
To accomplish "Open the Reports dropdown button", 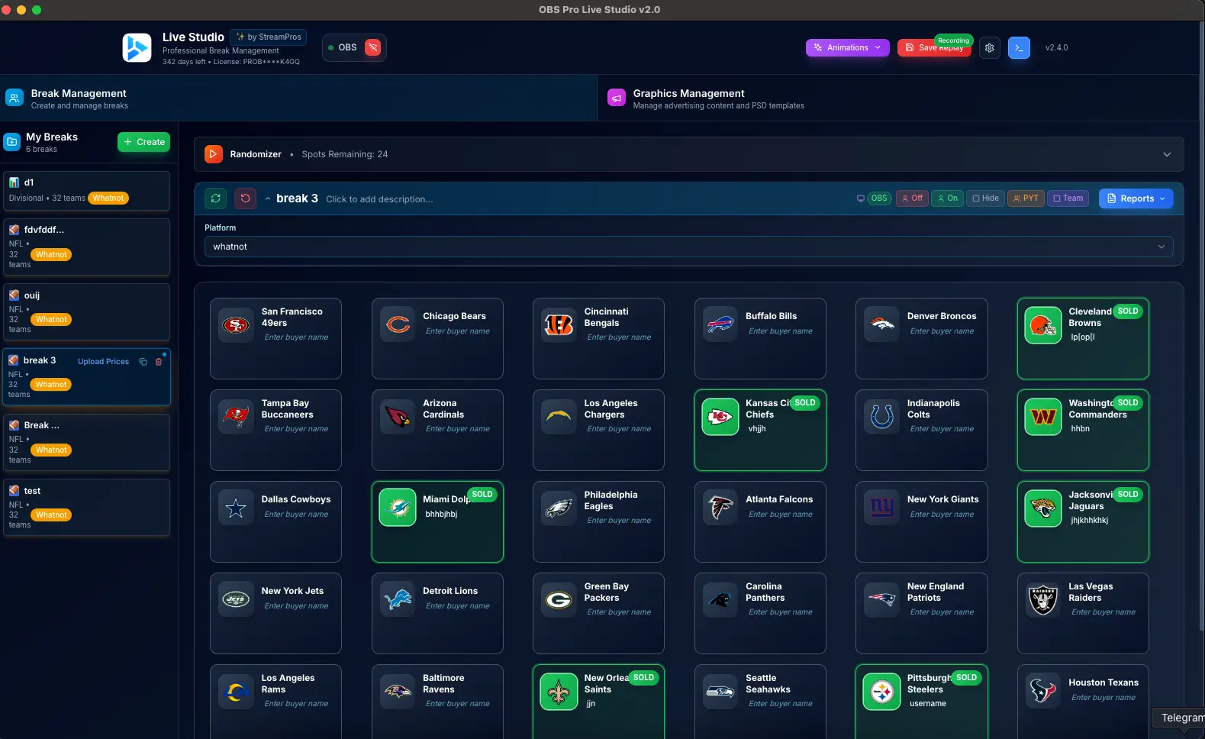I will coord(1136,198).
